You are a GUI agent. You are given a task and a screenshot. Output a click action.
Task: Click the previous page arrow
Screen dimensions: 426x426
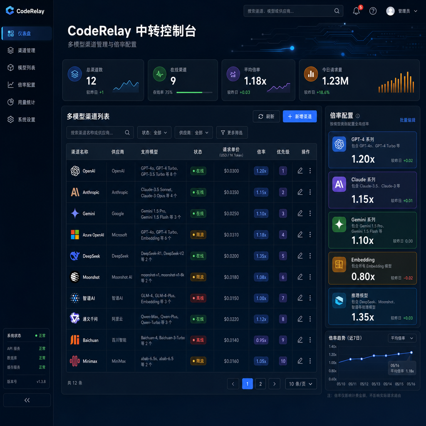pyautogui.click(x=233, y=384)
